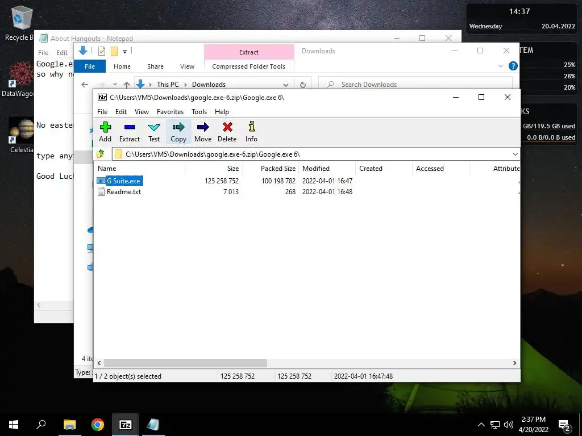Click the Delete toolbar icon in 7-Zip
This screenshot has width=582, height=436.
point(227,132)
